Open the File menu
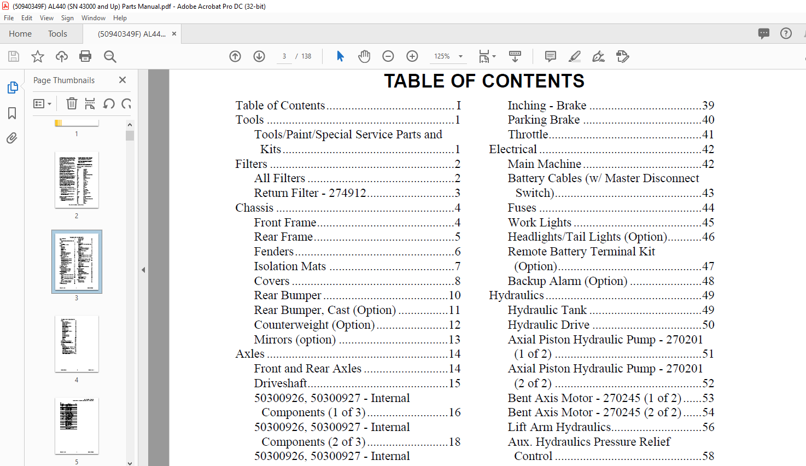The height and width of the screenshot is (466, 806). click(x=9, y=18)
